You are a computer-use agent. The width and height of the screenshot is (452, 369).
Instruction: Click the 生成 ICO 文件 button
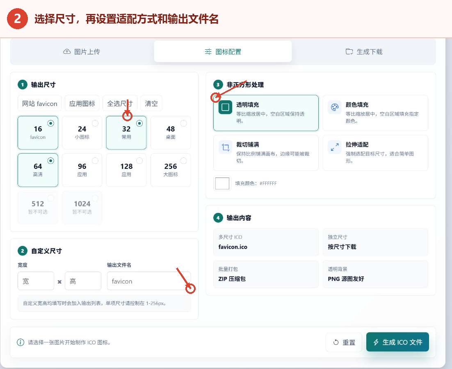[397, 342]
